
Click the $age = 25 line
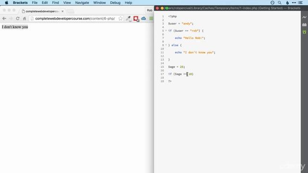177,67
